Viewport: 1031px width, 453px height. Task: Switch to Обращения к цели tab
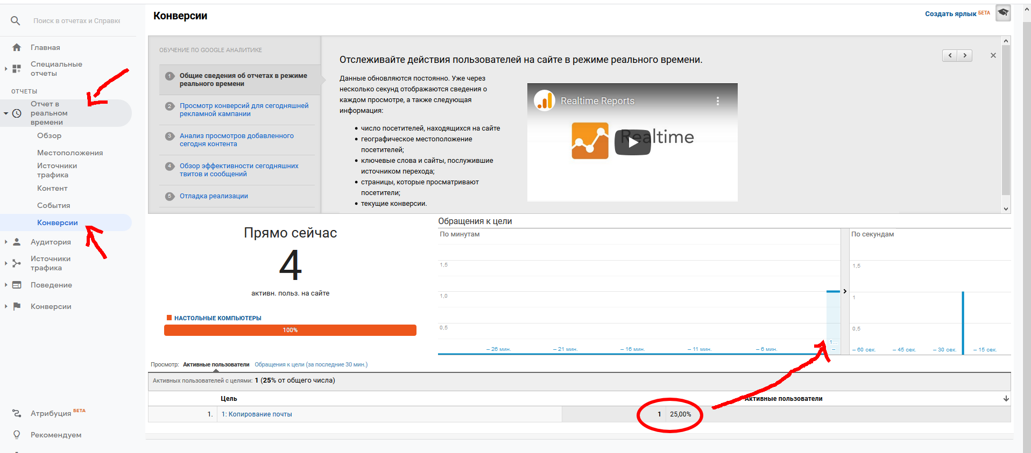coord(311,364)
